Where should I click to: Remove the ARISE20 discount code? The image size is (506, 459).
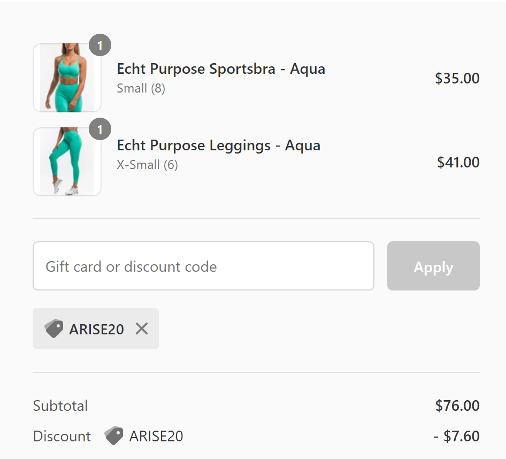pyautogui.click(x=142, y=328)
